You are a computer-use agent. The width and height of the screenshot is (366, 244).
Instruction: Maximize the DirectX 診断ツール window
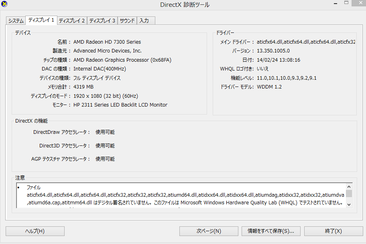[x=346, y=2]
